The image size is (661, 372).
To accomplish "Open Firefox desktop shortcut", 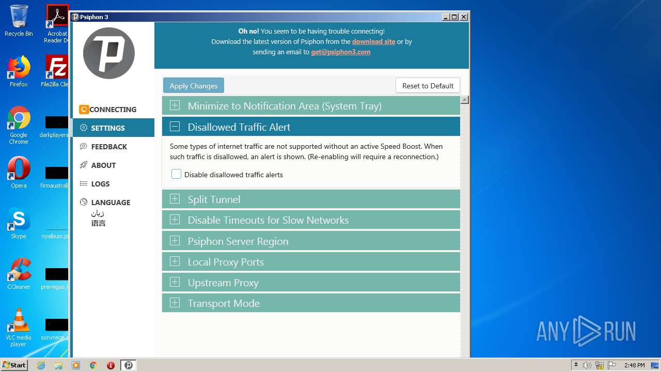I will click(x=19, y=71).
